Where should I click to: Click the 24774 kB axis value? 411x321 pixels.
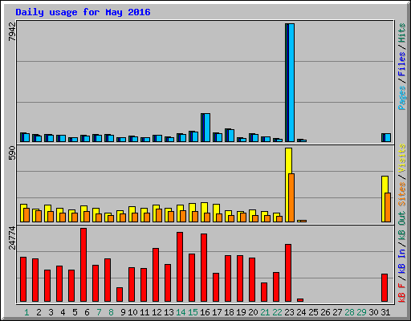tap(12, 238)
